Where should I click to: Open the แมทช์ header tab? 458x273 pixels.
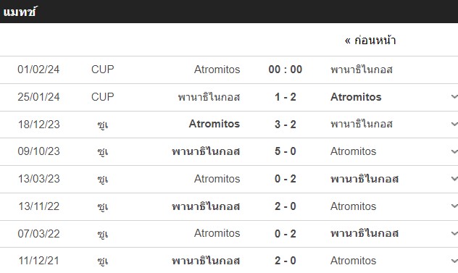pyautogui.click(x=20, y=12)
